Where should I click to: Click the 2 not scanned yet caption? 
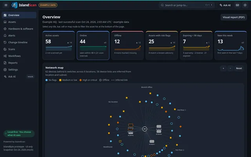[54, 53]
